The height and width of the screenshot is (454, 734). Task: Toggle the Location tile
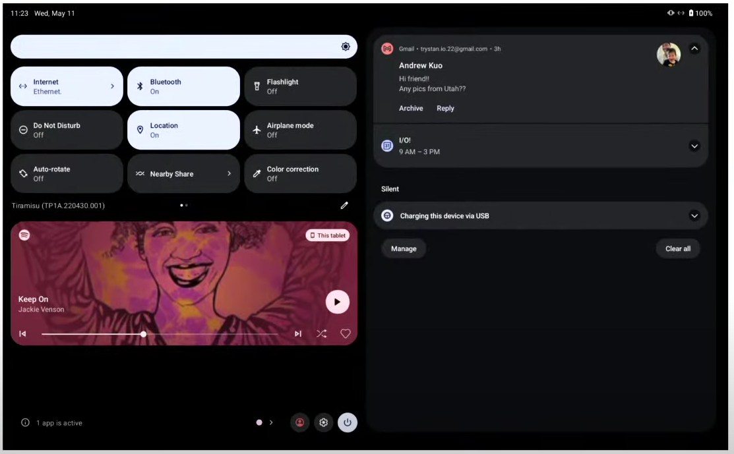(x=183, y=130)
